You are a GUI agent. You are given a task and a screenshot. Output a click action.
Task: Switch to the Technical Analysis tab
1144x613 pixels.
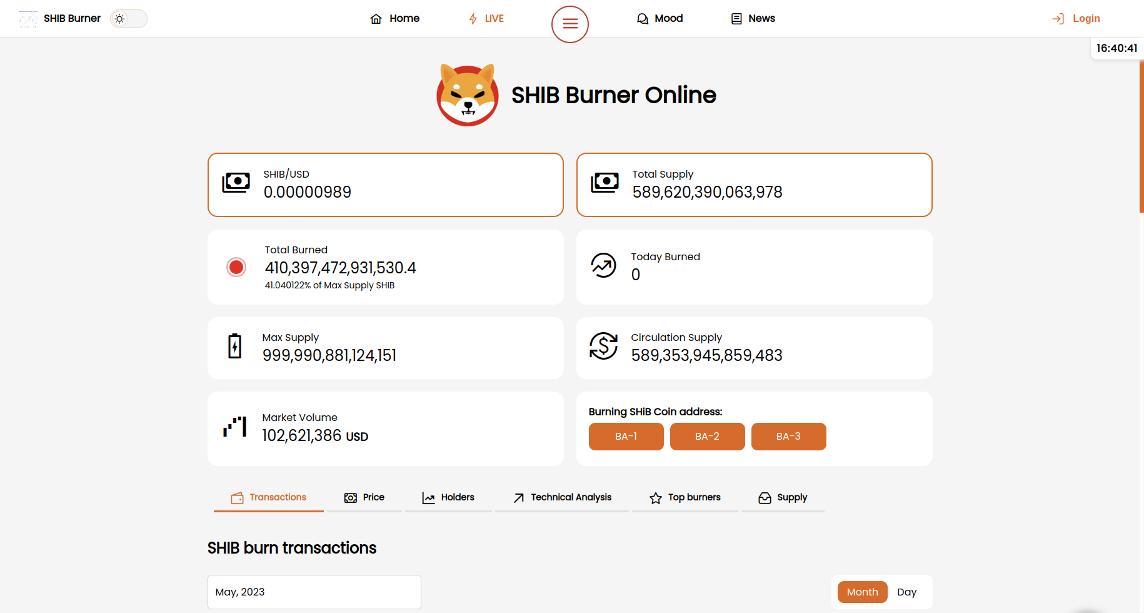click(x=562, y=498)
